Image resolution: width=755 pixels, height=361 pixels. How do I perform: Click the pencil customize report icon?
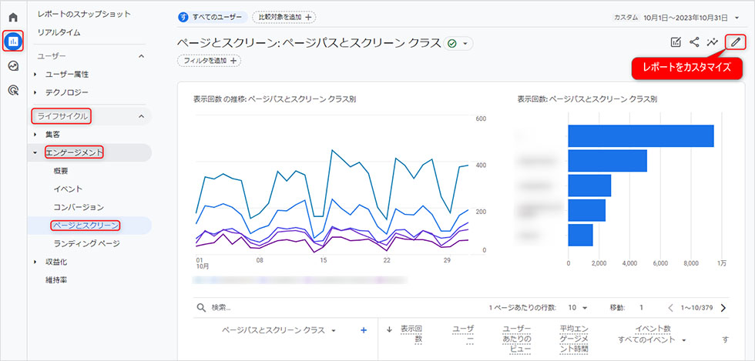pyautogui.click(x=735, y=42)
